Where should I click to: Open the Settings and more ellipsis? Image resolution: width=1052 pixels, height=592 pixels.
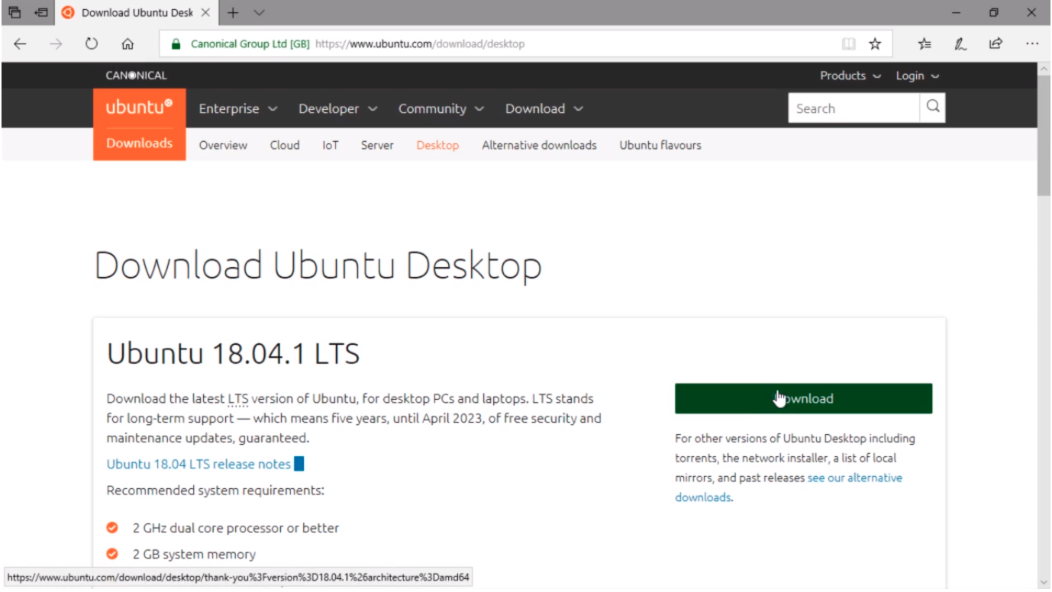point(1032,43)
